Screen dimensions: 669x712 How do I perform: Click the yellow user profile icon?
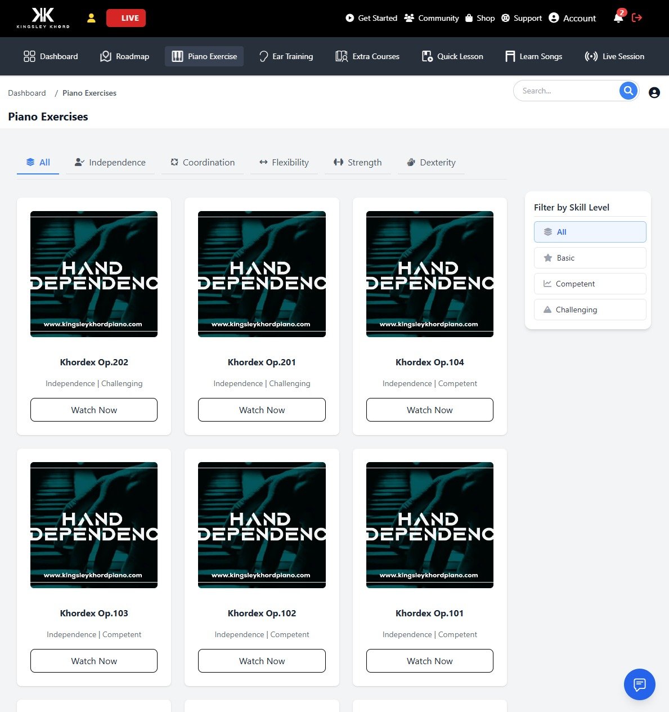click(91, 18)
